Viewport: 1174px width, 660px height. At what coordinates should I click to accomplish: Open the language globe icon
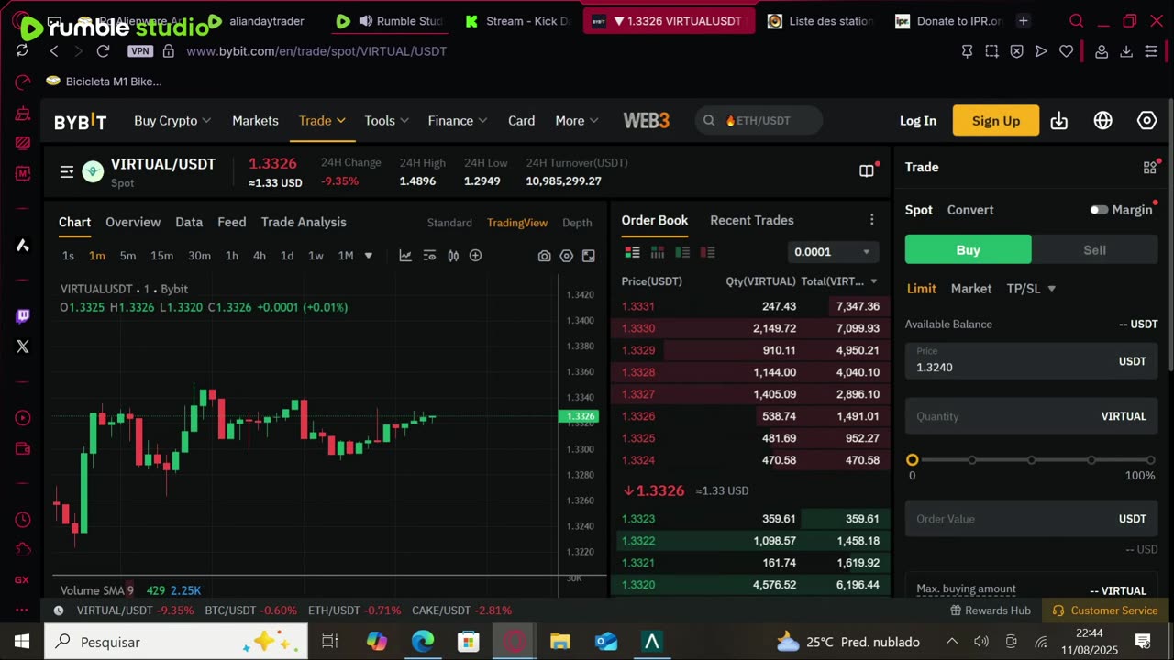(x=1103, y=121)
